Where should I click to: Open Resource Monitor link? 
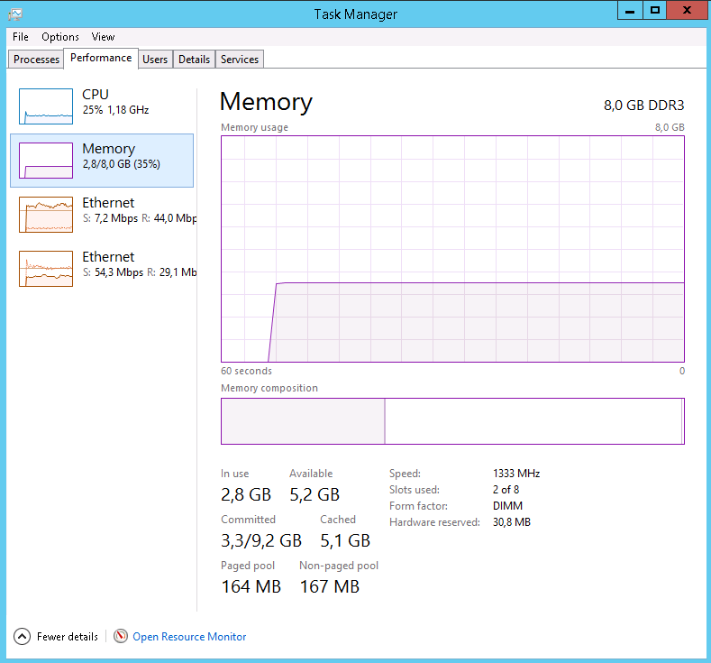(x=189, y=637)
